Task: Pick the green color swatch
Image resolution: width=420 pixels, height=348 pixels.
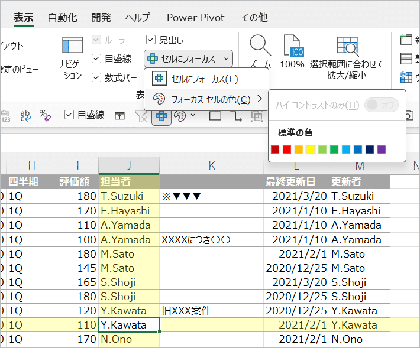Action: 334,149
